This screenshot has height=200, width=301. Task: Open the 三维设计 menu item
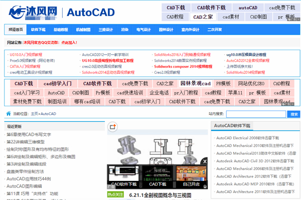click(105, 30)
